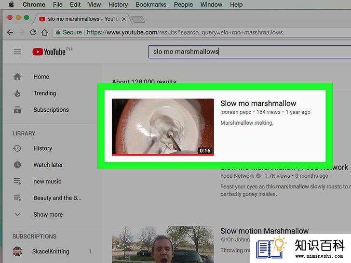This screenshot has height=263, width=351.
Task: Click the 'Marshmallow making.' description
Action: click(x=247, y=123)
